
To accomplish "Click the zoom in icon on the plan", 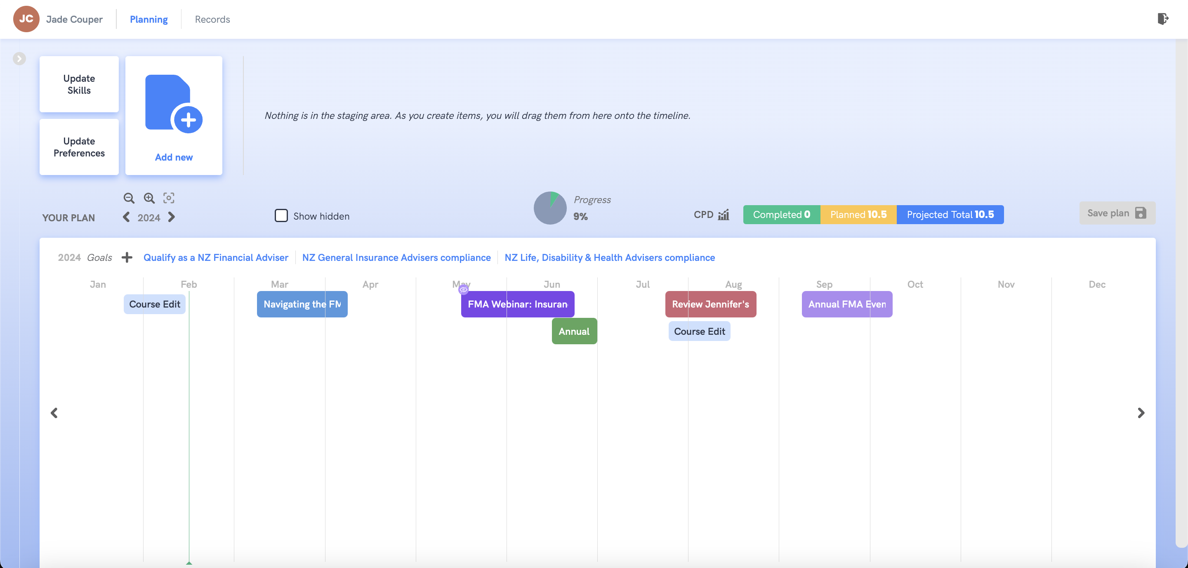I will tap(148, 198).
